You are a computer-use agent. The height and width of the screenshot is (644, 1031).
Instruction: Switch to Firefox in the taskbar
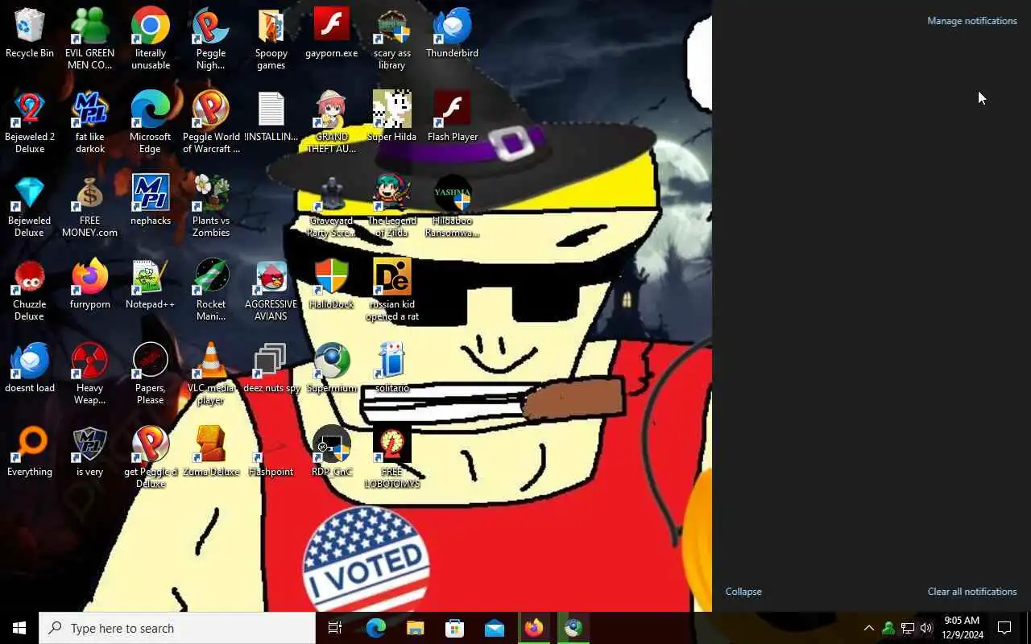click(534, 628)
